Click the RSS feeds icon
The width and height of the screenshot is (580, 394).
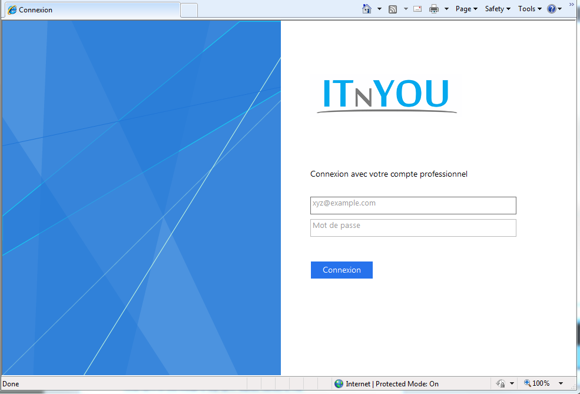point(393,9)
